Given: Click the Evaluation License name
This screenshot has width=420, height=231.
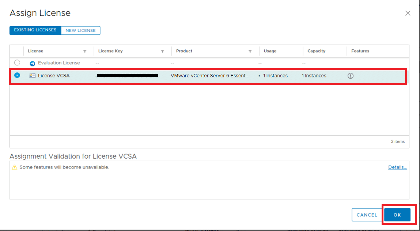Looking at the screenshot, I should click(59, 63).
